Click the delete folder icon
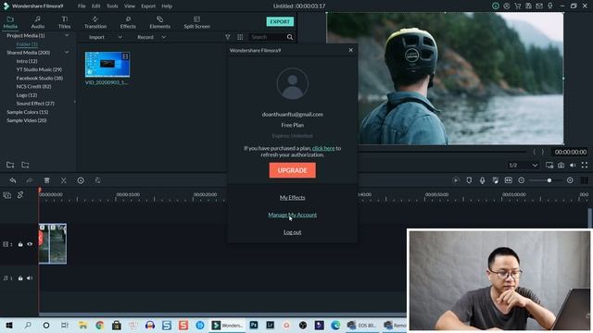Screen dimensions: 593x333 tap(25, 165)
